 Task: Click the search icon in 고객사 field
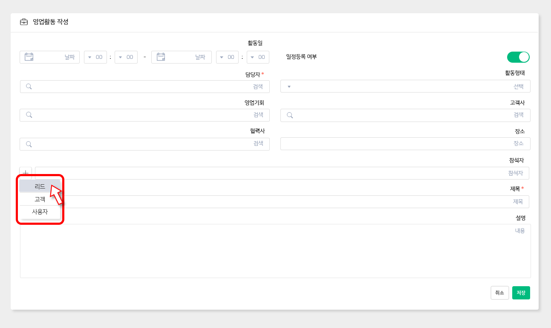[290, 115]
